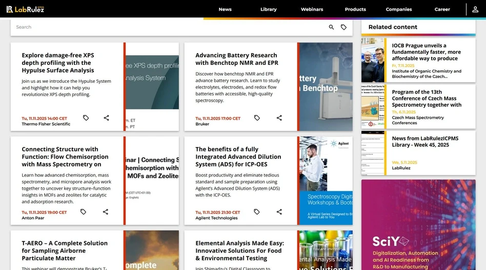
Task: Click date 'Tu, 11.11.2025 19:00 CET'
Action: tap(44, 213)
